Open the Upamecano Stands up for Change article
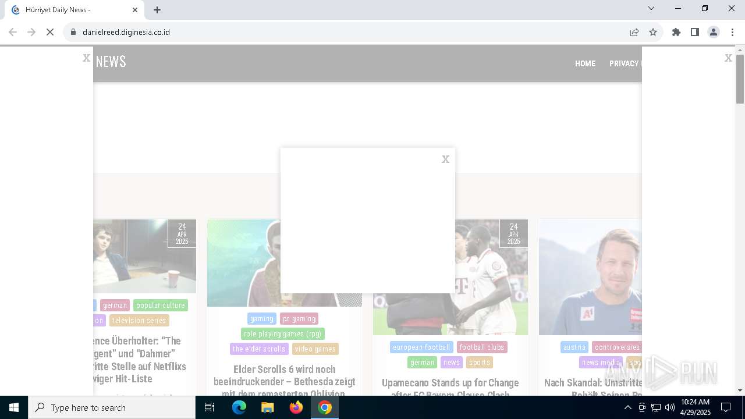 [x=450, y=388]
